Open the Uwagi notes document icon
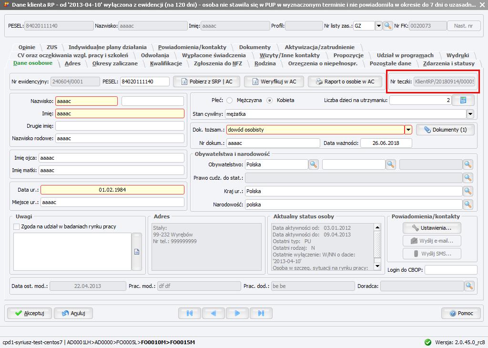 pos(137,252)
